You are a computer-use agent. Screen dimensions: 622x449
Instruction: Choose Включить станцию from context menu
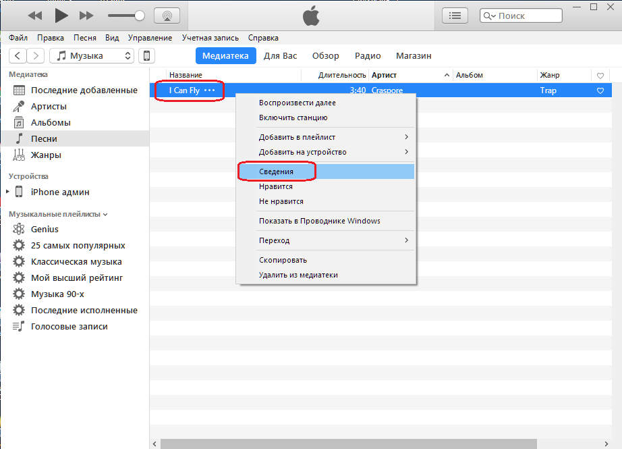[325, 117]
